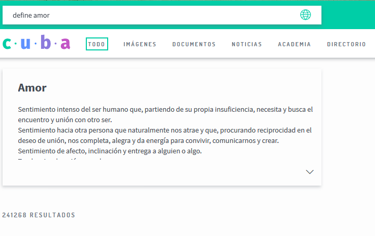Switch to the DIRECTORIO tab
375x236 pixels.
click(x=346, y=44)
